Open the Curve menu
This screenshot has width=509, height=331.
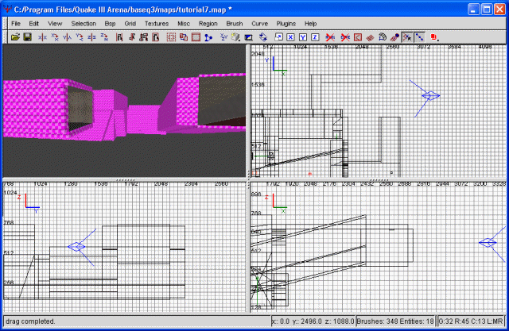tap(260, 24)
